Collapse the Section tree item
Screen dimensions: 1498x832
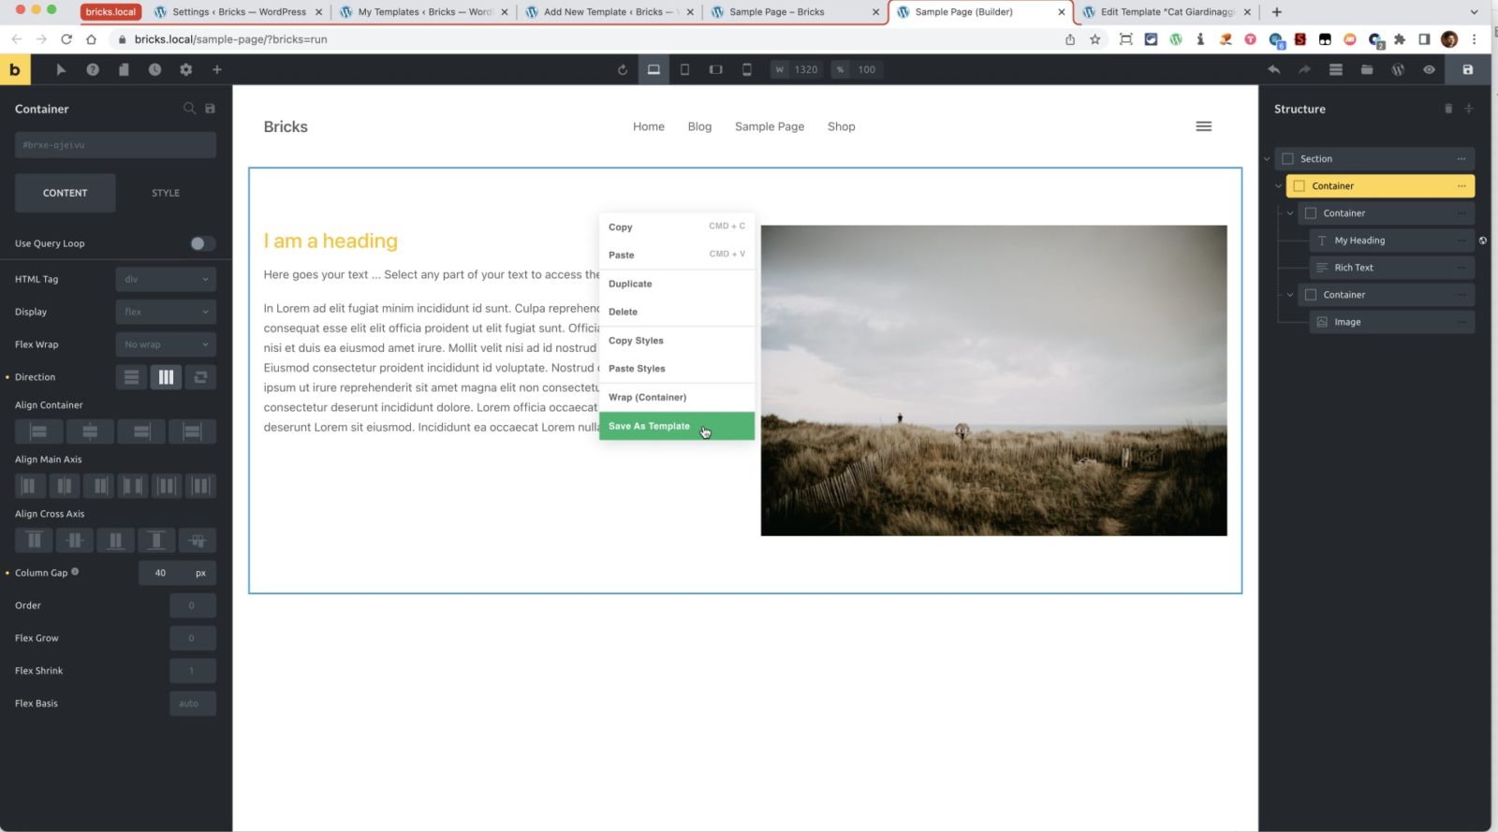[1267, 159]
